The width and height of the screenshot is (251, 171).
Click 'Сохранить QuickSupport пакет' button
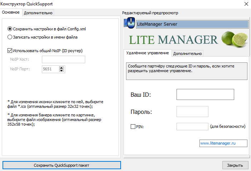click(x=62, y=165)
